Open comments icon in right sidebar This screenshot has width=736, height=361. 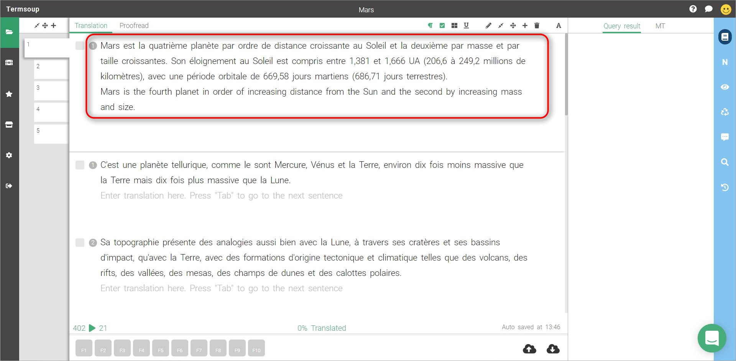[725, 137]
